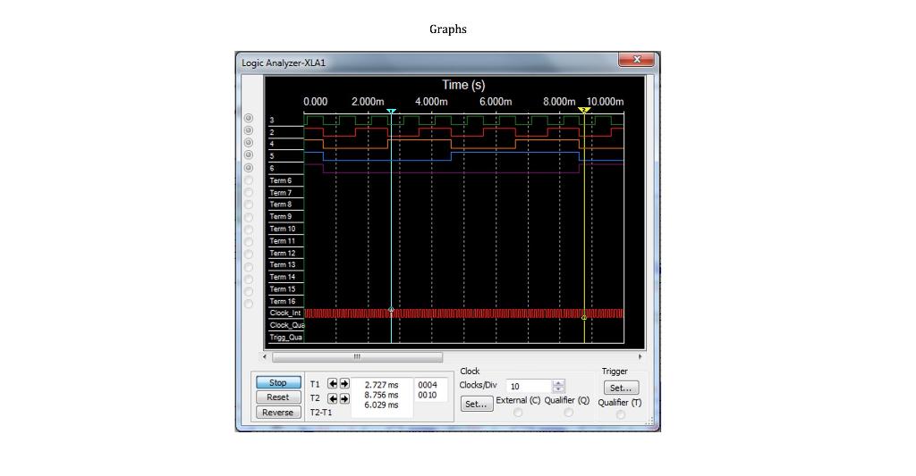The height and width of the screenshot is (476, 916).
Task: Click left arrow of horizontal scrollbar
Action: click(265, 356)
